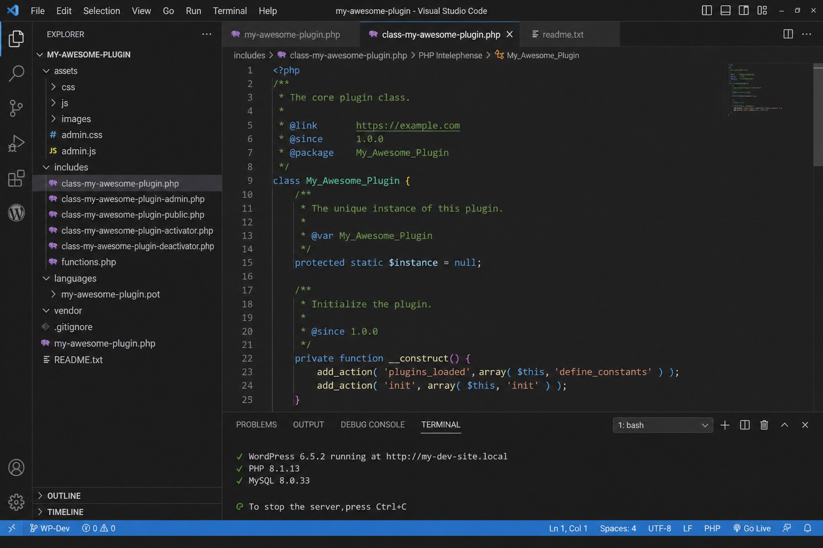Switch to the PROBLEMS panel tab

[x=256, y=424]
